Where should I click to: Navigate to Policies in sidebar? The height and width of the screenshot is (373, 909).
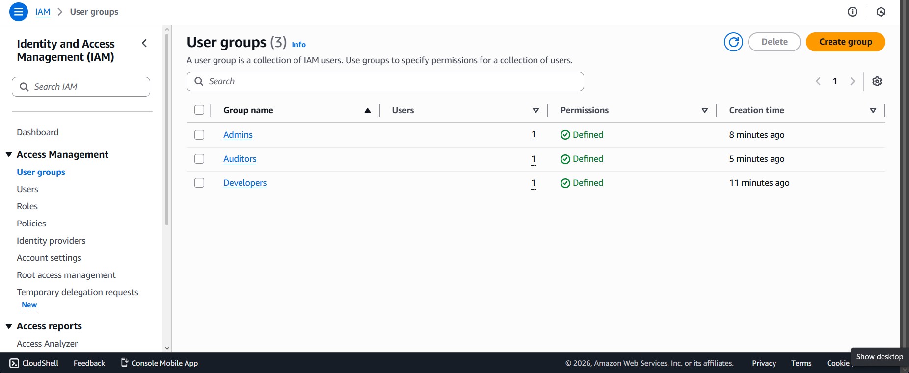31,224
